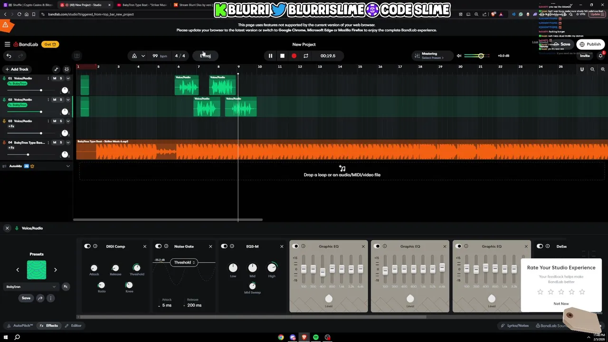Viewport: 608px width, 342px height.
Task: Open options menu for track 01
Action: point(48,78)
